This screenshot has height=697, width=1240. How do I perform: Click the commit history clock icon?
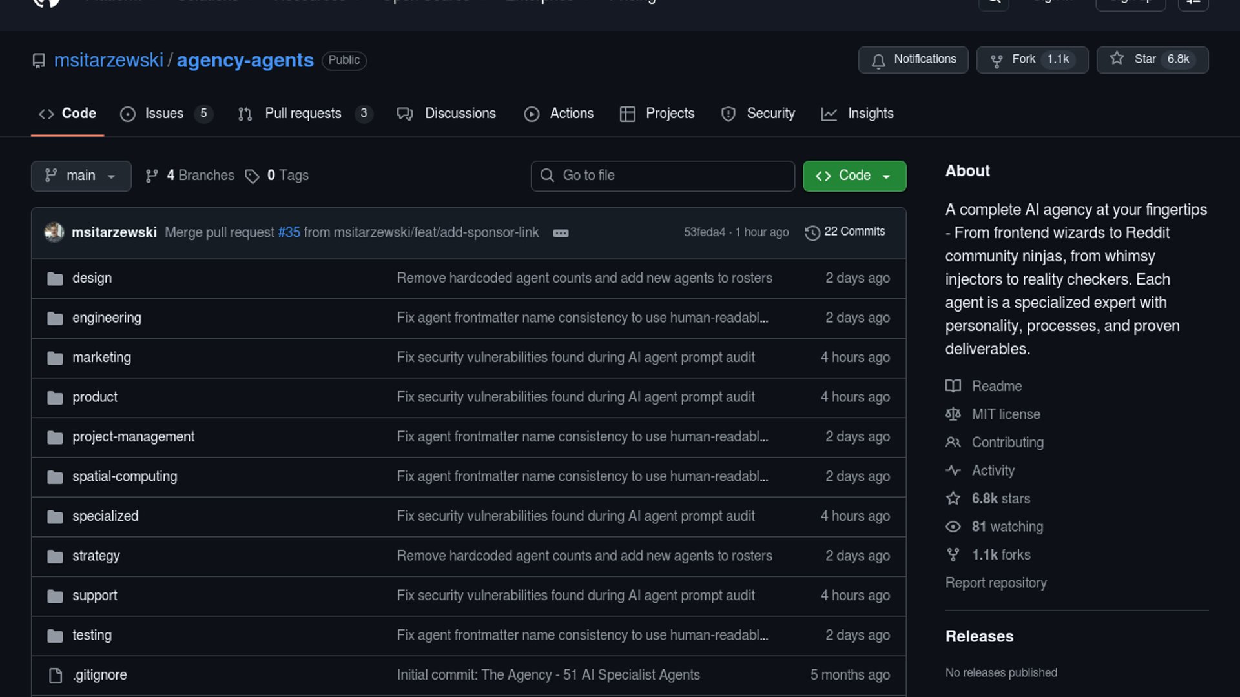click(x=812, y=232)
